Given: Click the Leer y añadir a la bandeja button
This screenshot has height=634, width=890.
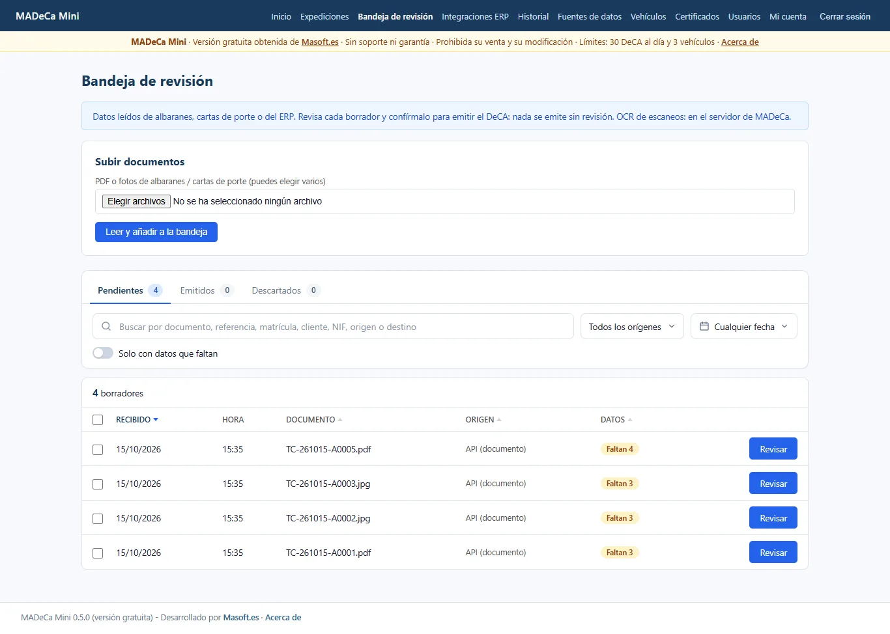Looking at the screenshot, I should 156,232.
